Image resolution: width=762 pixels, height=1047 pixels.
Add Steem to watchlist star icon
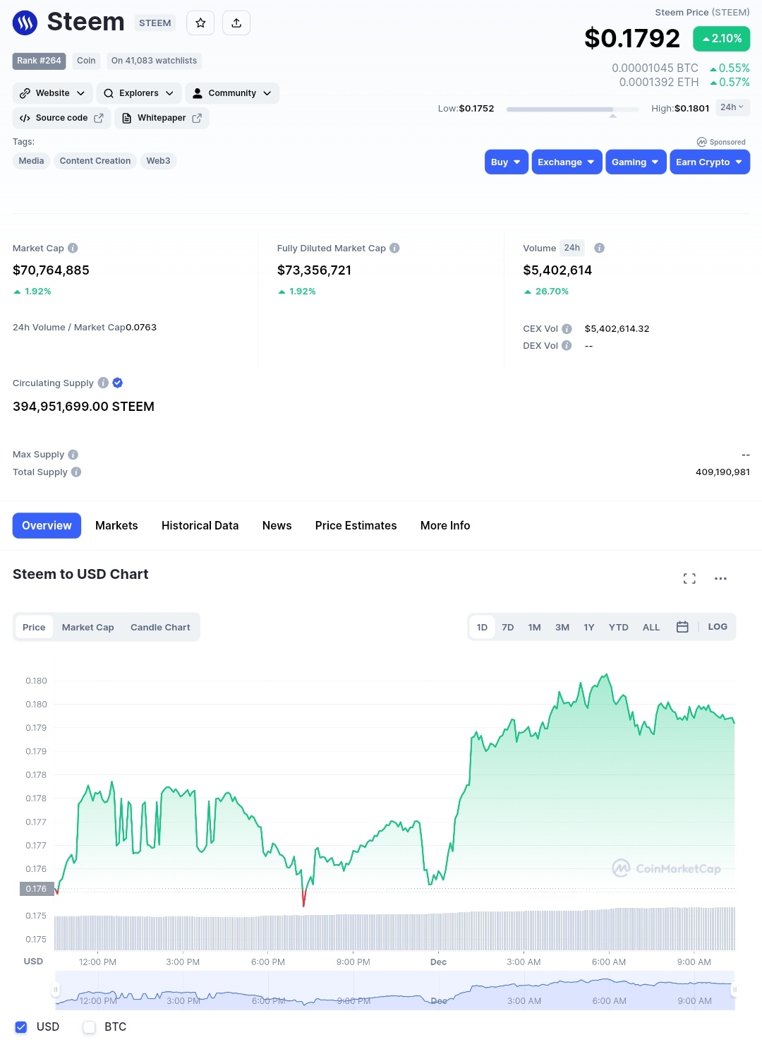(200, 23)
